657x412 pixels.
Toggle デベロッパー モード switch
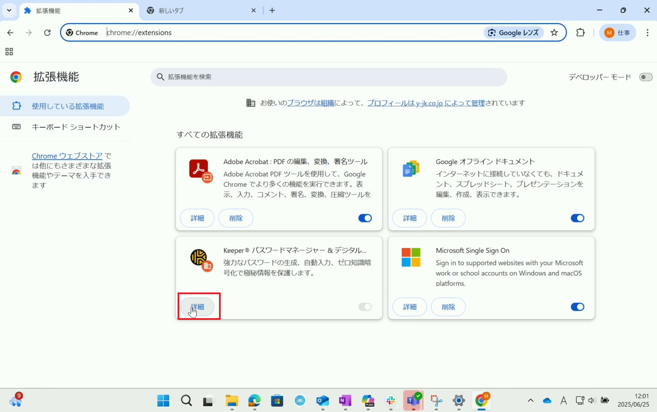(x=645, y=77)
